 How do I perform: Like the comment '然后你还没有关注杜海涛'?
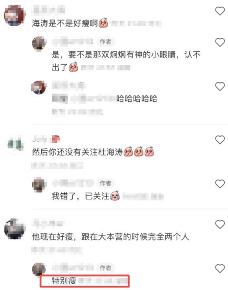click(x=220, y=140)
